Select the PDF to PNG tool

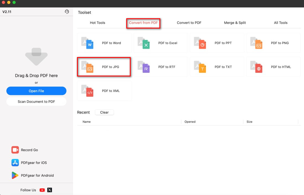tap(273, 43)
